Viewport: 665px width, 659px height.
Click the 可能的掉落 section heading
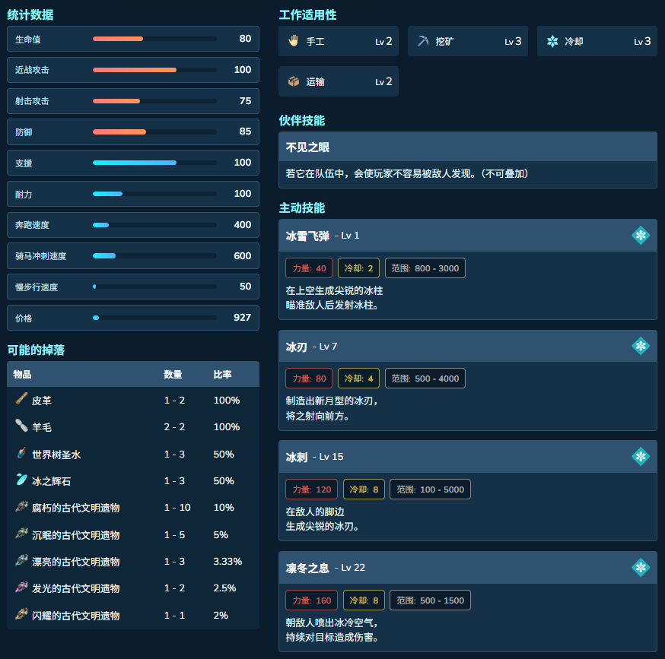tap(36, 350)
